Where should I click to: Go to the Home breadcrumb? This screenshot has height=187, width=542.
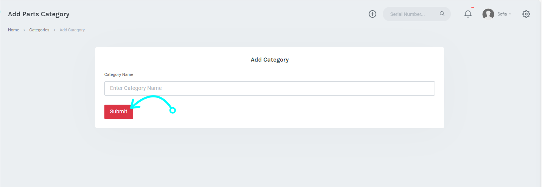14,30
